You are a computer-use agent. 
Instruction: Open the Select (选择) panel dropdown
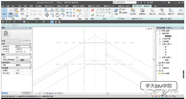pos(5,19)
